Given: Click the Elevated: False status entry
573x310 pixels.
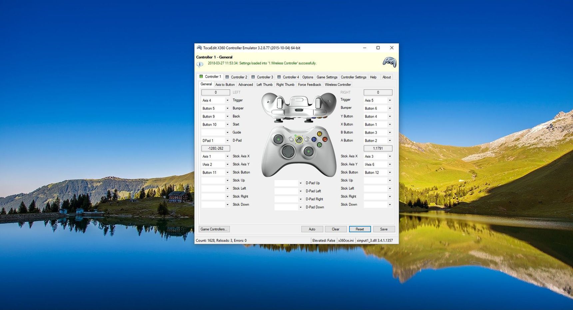Looking at the screenshot, I should click(x=324, y=240).
